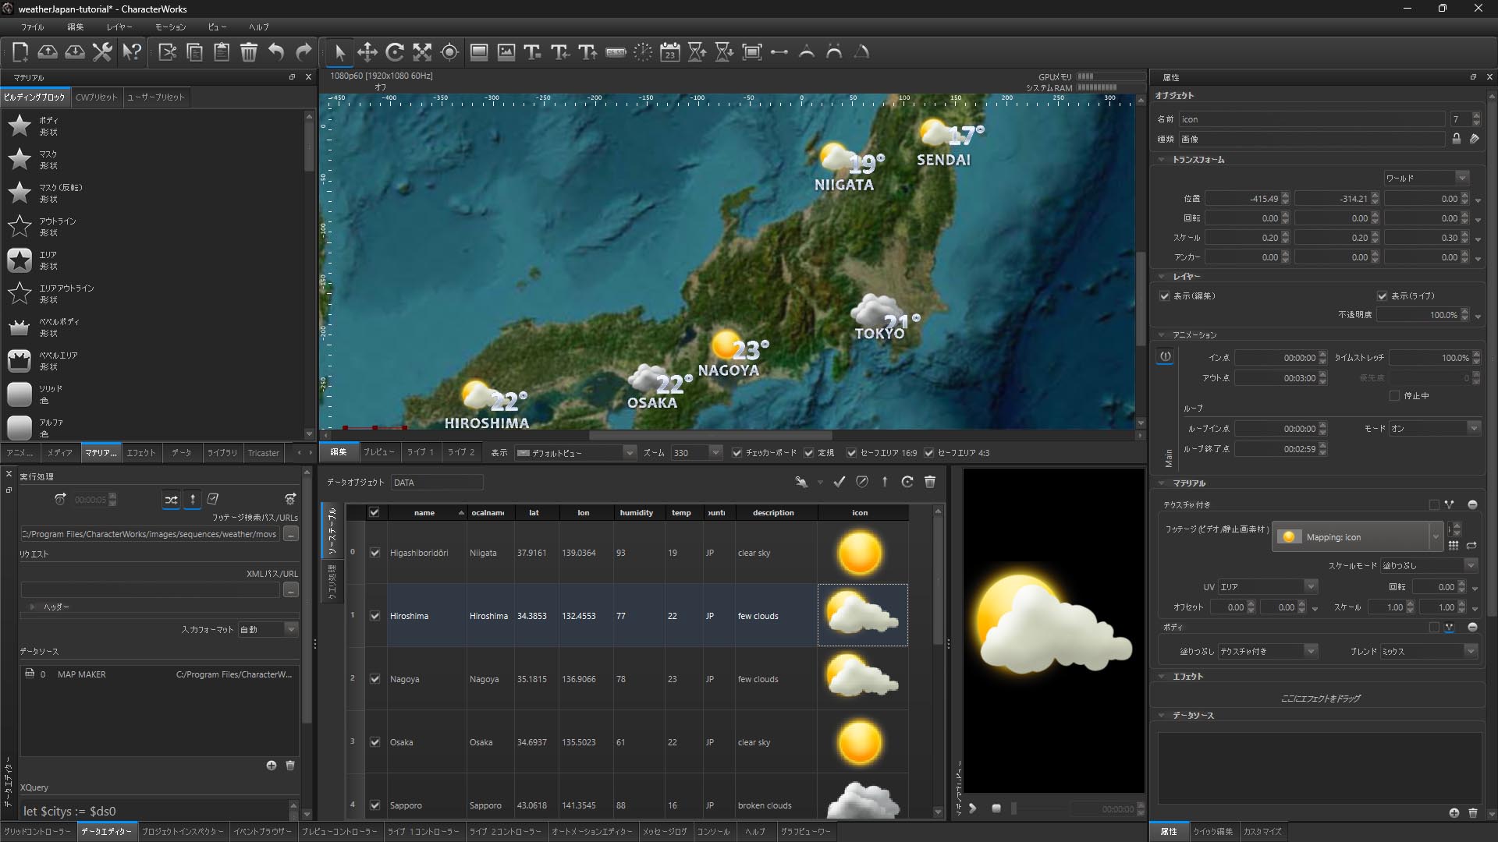Image resolution: width=1498 pixels, height=842 pixels.
Task: Switch to the CWプリセット tab
Action: [96, 97]
